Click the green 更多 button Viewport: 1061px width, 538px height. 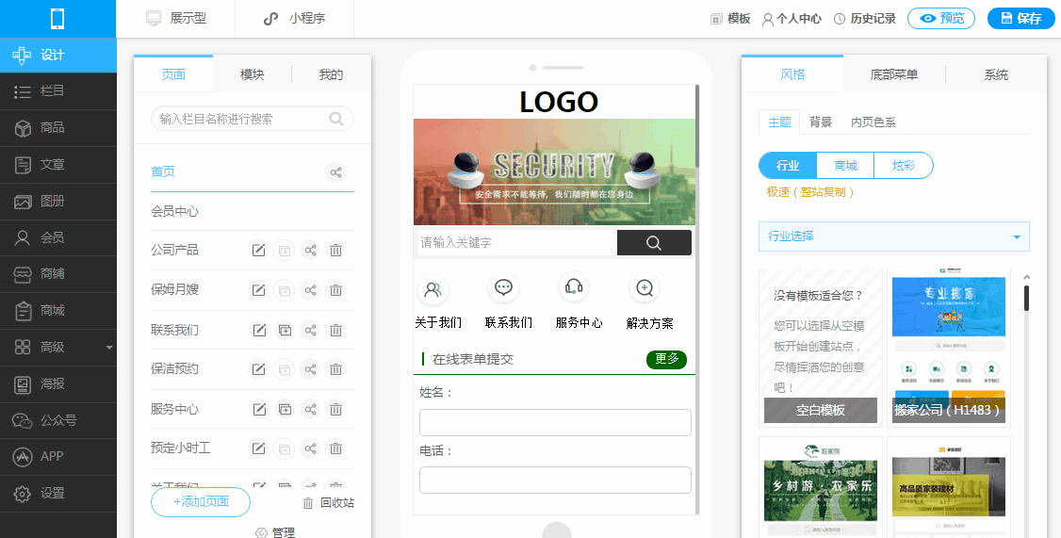click(666, 359)
